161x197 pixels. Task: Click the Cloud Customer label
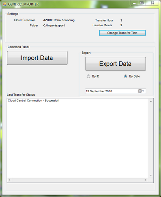click(x=24, y=20)
